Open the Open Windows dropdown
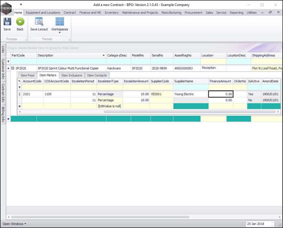The image size is (283, 228). pyautogui.click(x=14, y=224)
